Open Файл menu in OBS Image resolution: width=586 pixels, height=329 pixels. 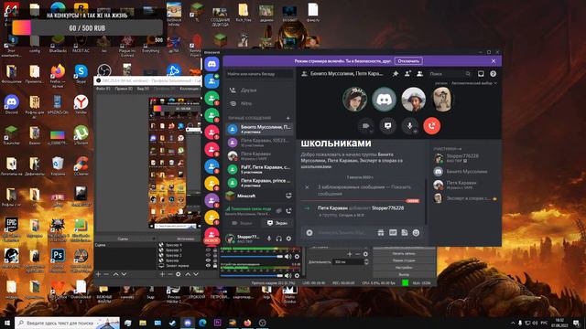103,89
